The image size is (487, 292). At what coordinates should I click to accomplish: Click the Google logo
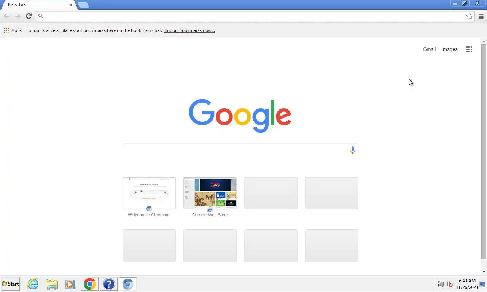coord(240,116)
